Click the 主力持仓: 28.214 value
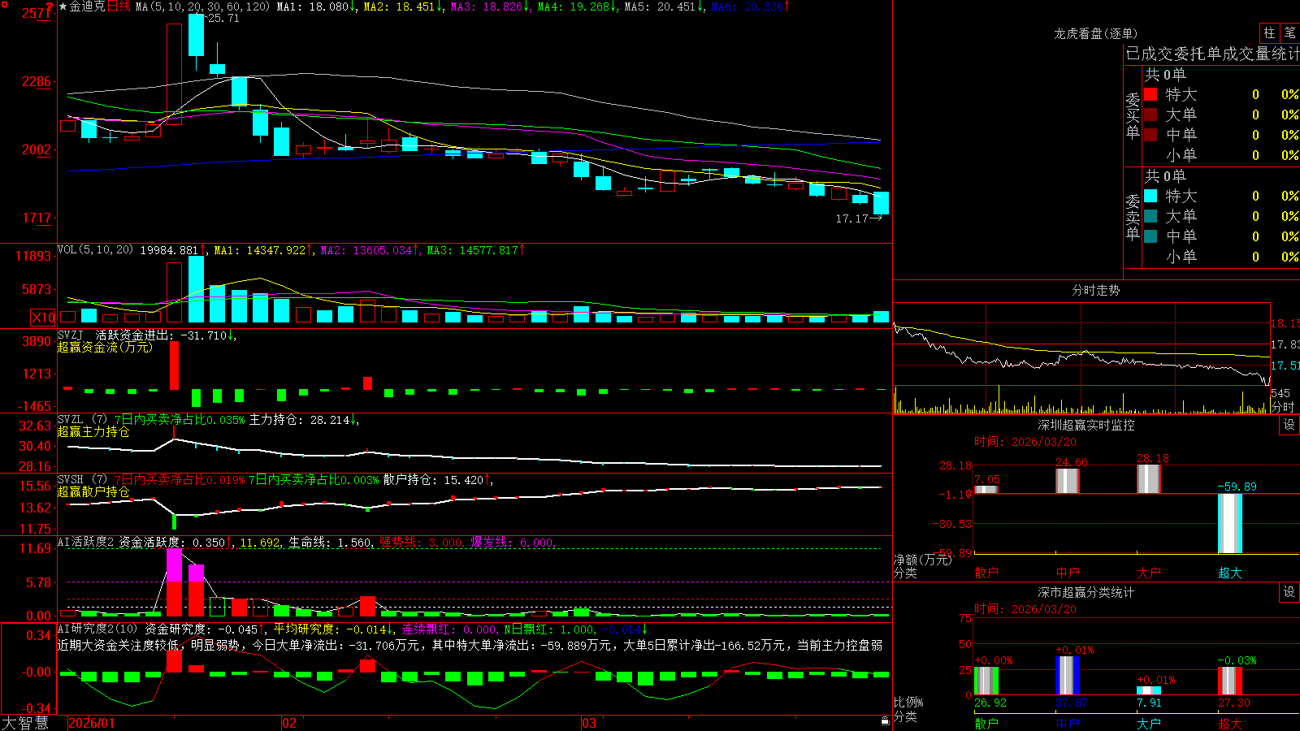The width and height of the screenshot is (1300, 731). click(302, 420)
